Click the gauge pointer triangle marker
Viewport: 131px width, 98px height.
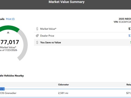[8, 32]
